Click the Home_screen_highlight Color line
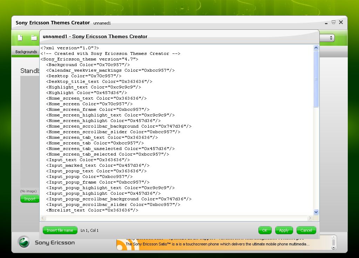The height and width of the screenshot is (258, 359). (103, 121)
